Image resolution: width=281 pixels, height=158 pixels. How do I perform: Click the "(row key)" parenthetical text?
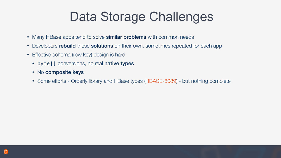pyautogui.click(x=82, y=55)
